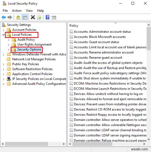151x152 pixels.
Task: Open the File menu
Action: pyautogui.click(x=5, y=11)
